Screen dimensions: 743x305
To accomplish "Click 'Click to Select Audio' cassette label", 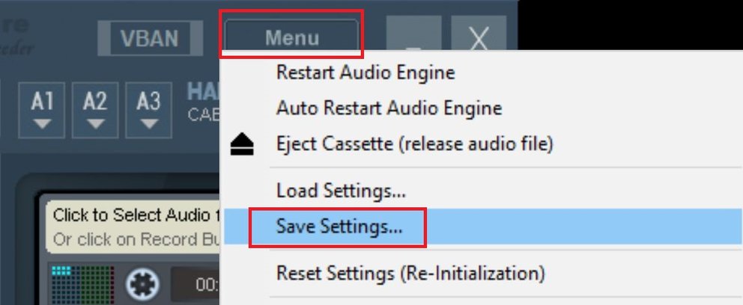I will pos(132,215).
